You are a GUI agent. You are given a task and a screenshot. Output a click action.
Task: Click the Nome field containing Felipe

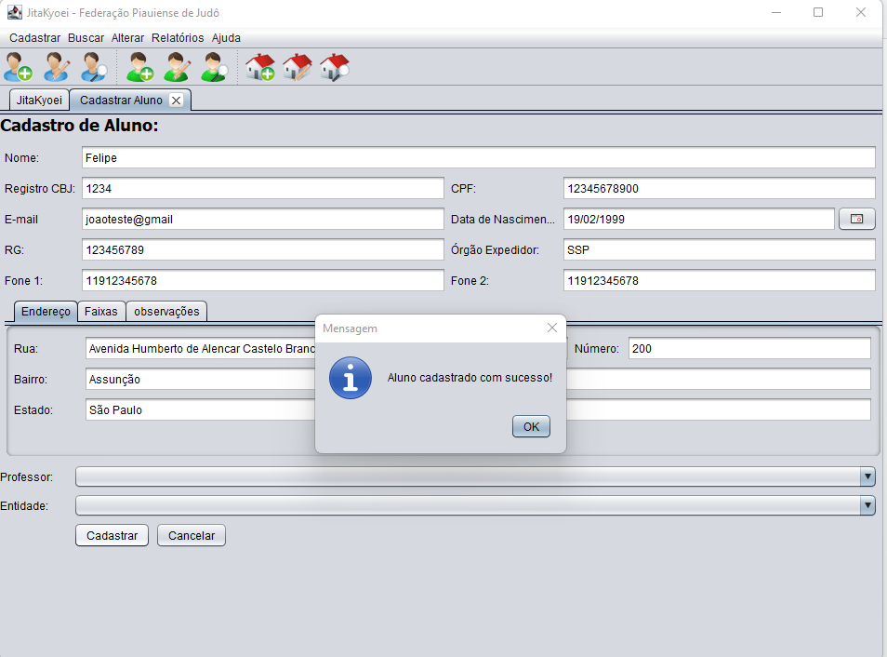pyautogui.click(x=479, y=158)
